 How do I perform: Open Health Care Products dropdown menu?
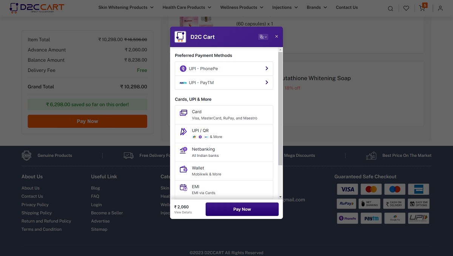click(x=187, y=7)
